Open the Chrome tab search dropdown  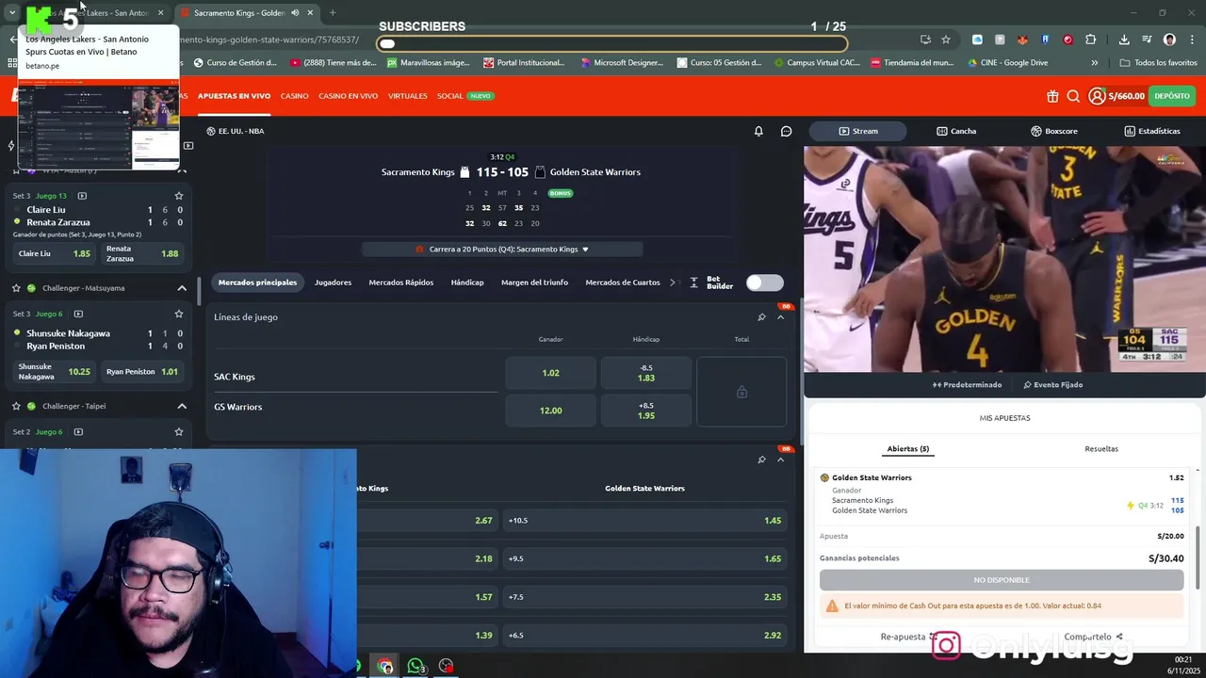tap(11, 13)
